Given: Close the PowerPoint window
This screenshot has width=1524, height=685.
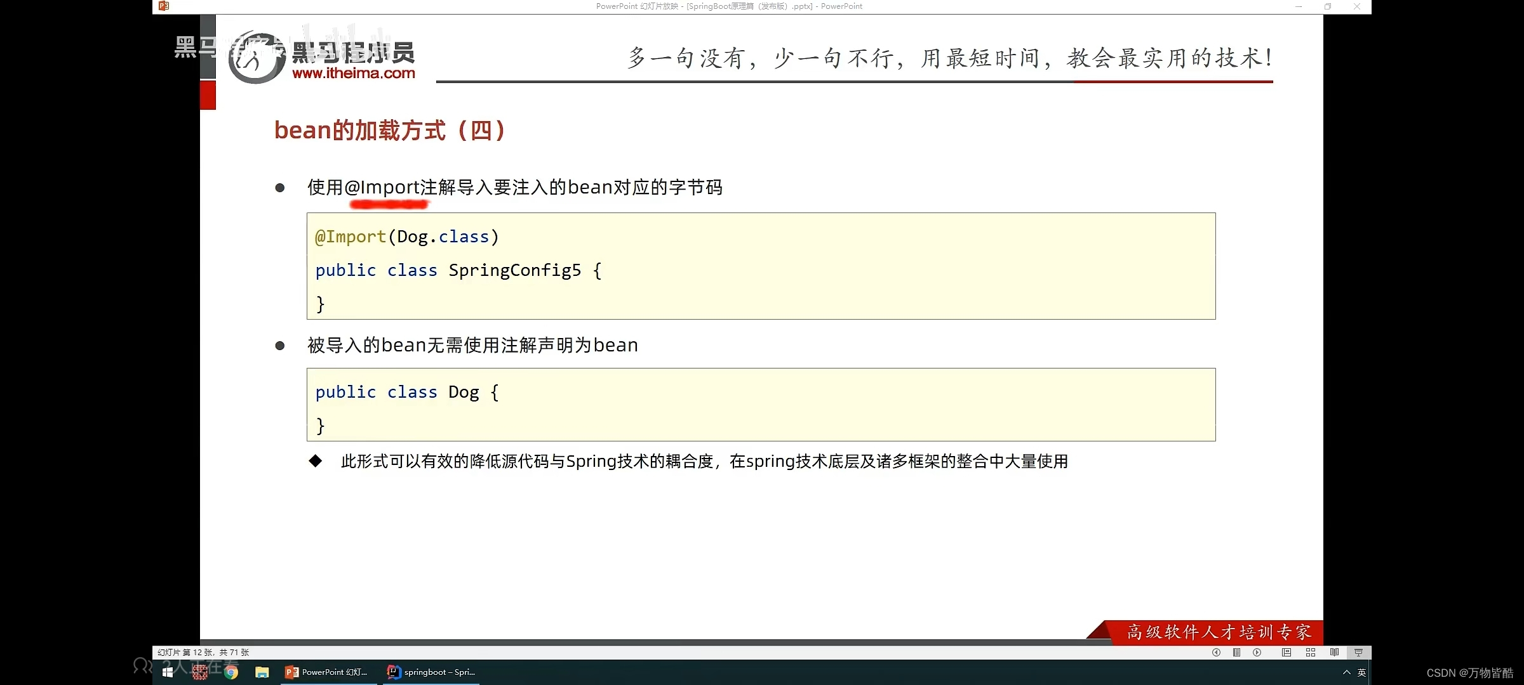Looking at the screenshot, I should (x=1357, y=6).
